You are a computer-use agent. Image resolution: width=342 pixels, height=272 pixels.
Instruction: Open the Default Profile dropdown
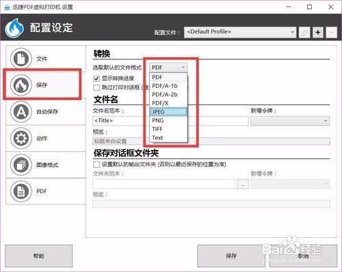(x=240, y=32)
